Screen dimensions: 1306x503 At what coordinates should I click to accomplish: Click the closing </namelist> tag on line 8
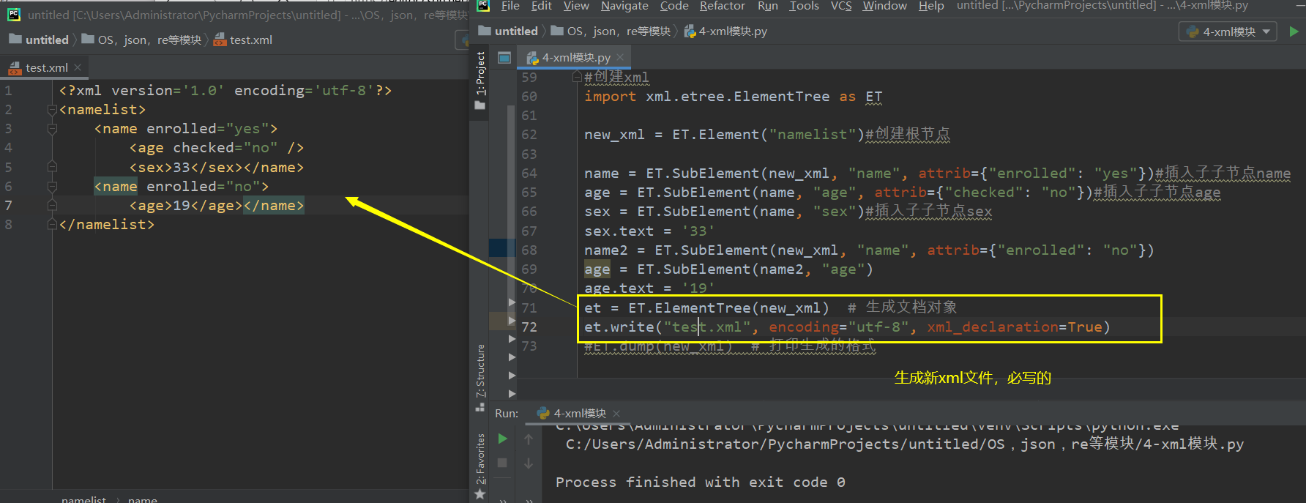(x=107, y=225)
